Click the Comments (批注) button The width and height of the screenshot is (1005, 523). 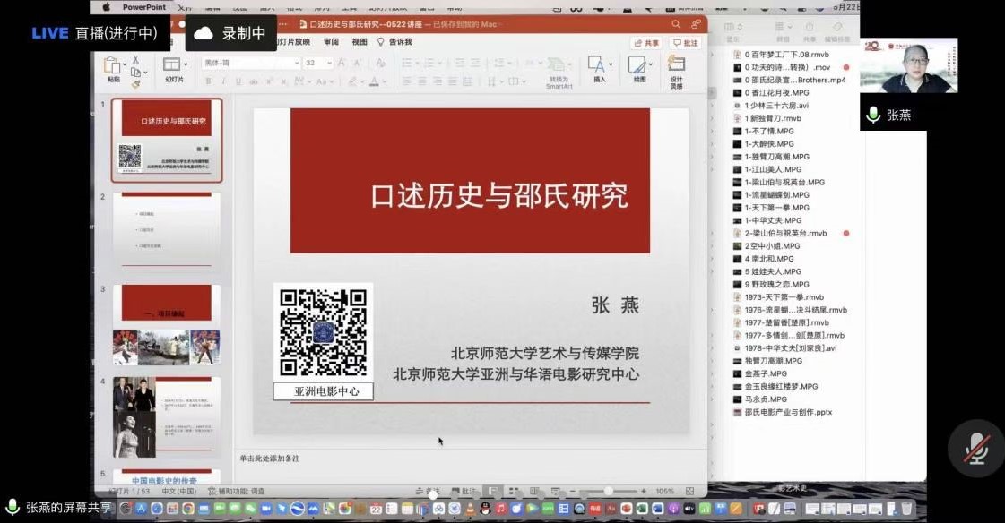tap(686, 43)
